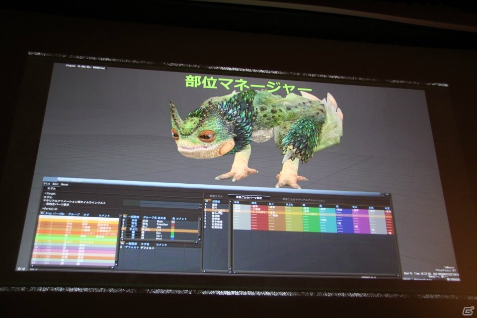This screenshot has width=477, height=318.
Task: Click the green color swatch for Eye
Action: coord(173,233)
